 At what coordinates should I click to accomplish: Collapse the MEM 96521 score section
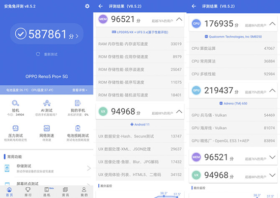[179, 19]
